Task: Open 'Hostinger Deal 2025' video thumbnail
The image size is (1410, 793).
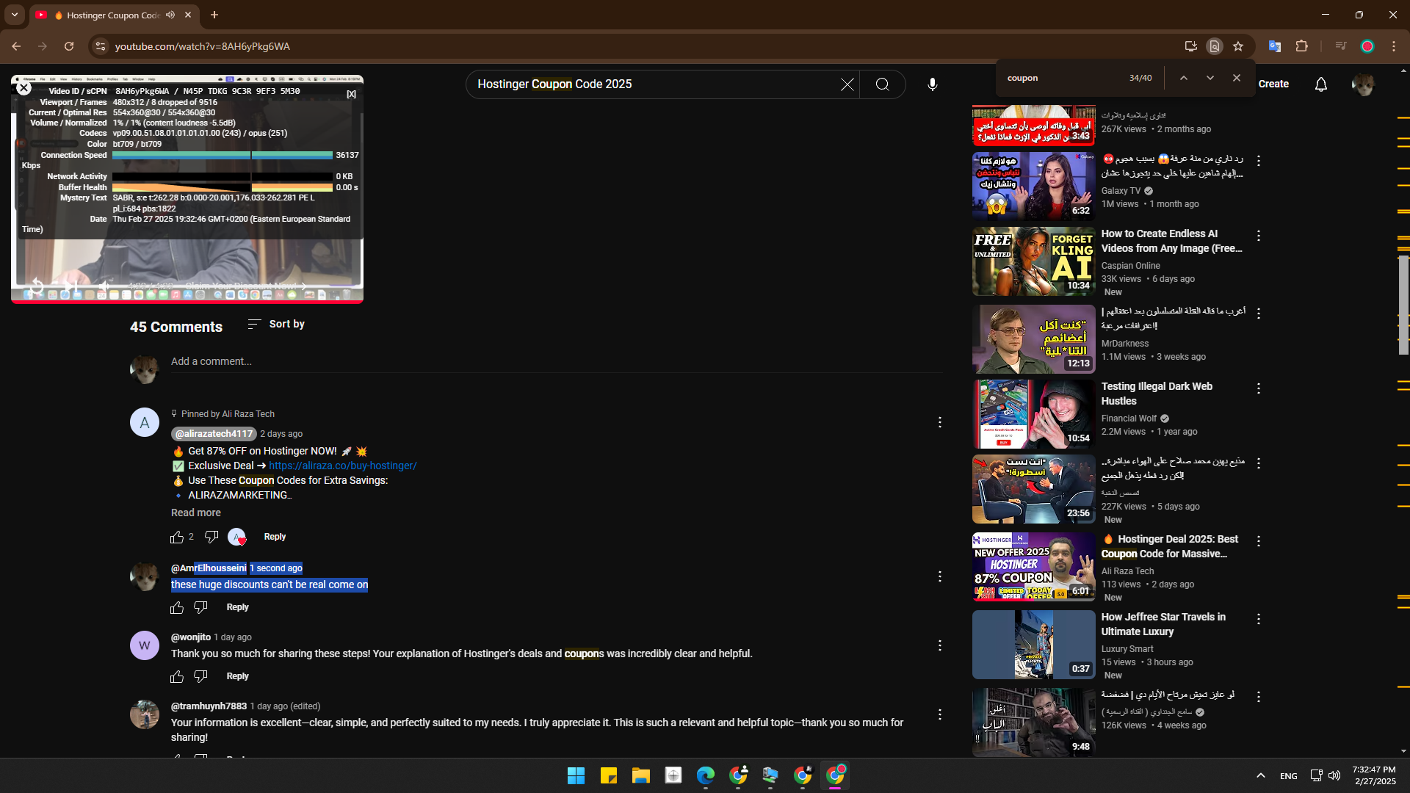Action: coord(1033,567)
